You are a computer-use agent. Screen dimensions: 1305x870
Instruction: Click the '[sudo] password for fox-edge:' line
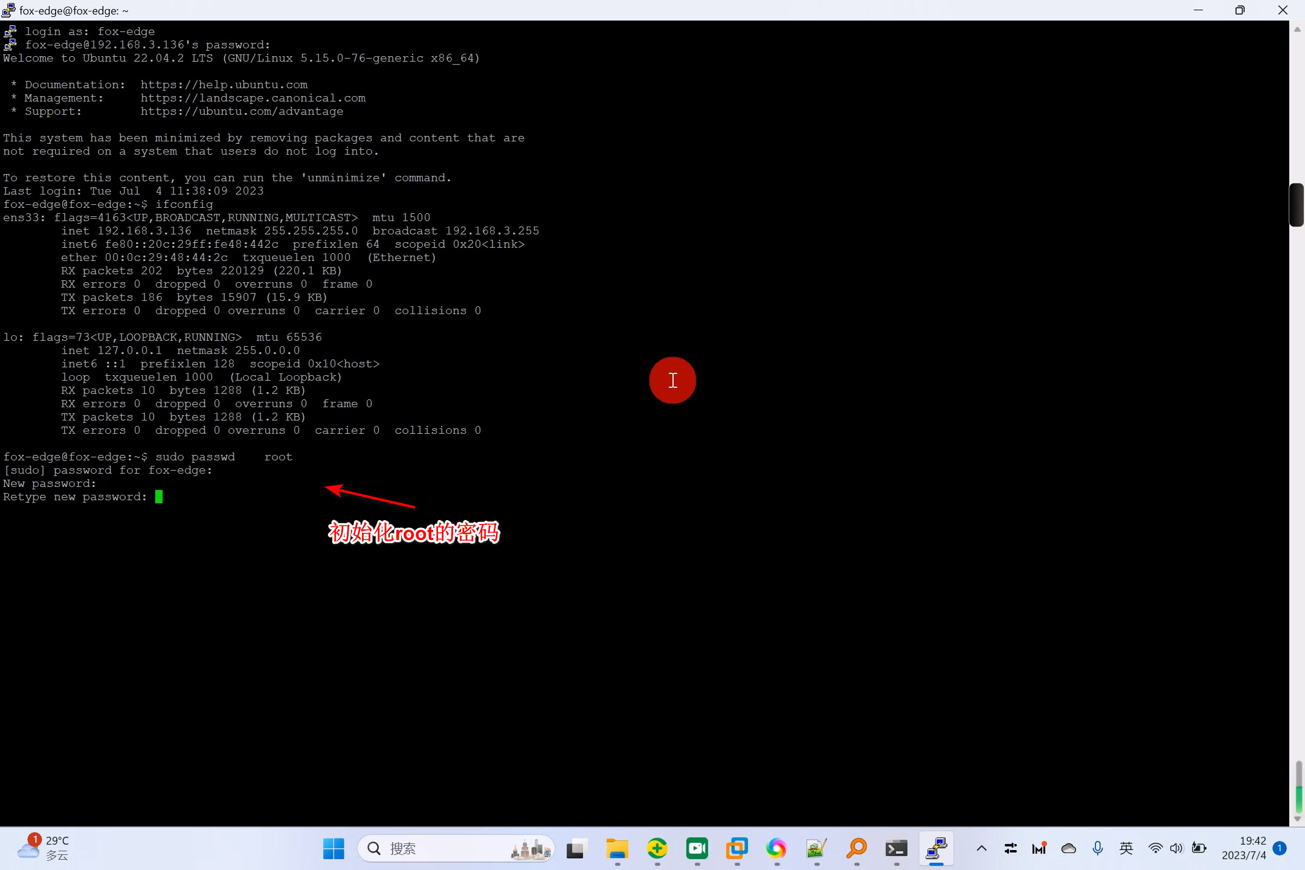108,470
